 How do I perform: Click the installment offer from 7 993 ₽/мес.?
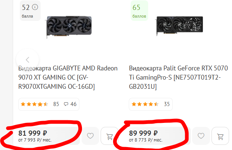35,140
